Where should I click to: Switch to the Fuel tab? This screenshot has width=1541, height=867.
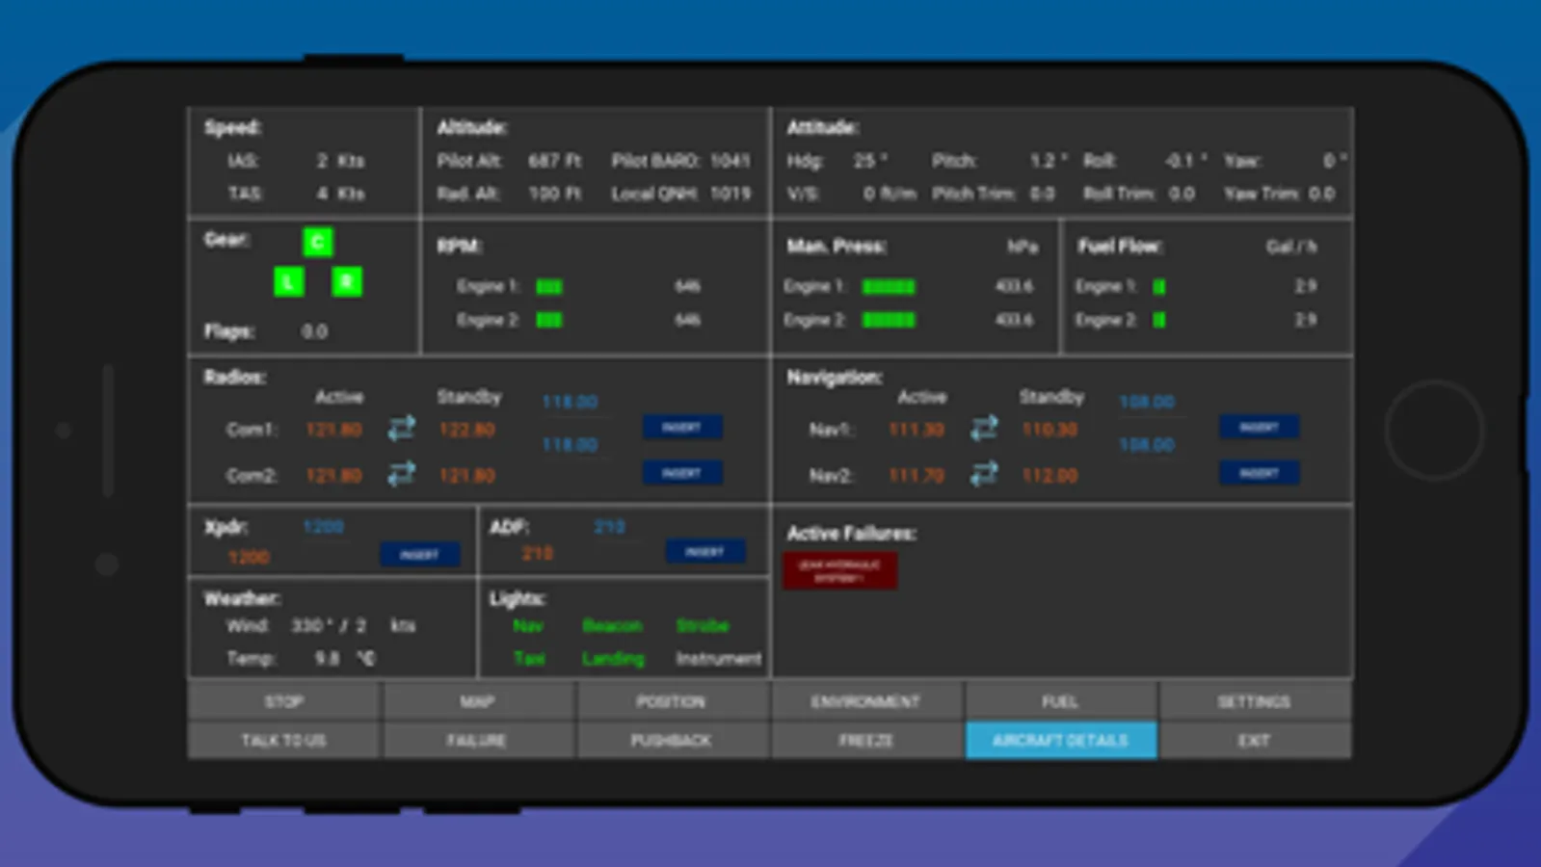(x=1060, y=701)
